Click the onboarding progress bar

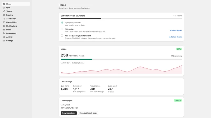pyautogui.click(x=121, y=19)
